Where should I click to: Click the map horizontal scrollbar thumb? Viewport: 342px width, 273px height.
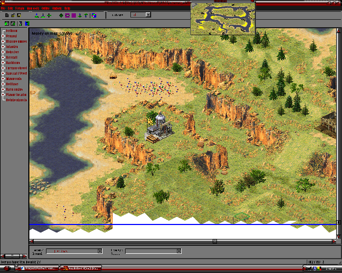(x=215, y=241)
